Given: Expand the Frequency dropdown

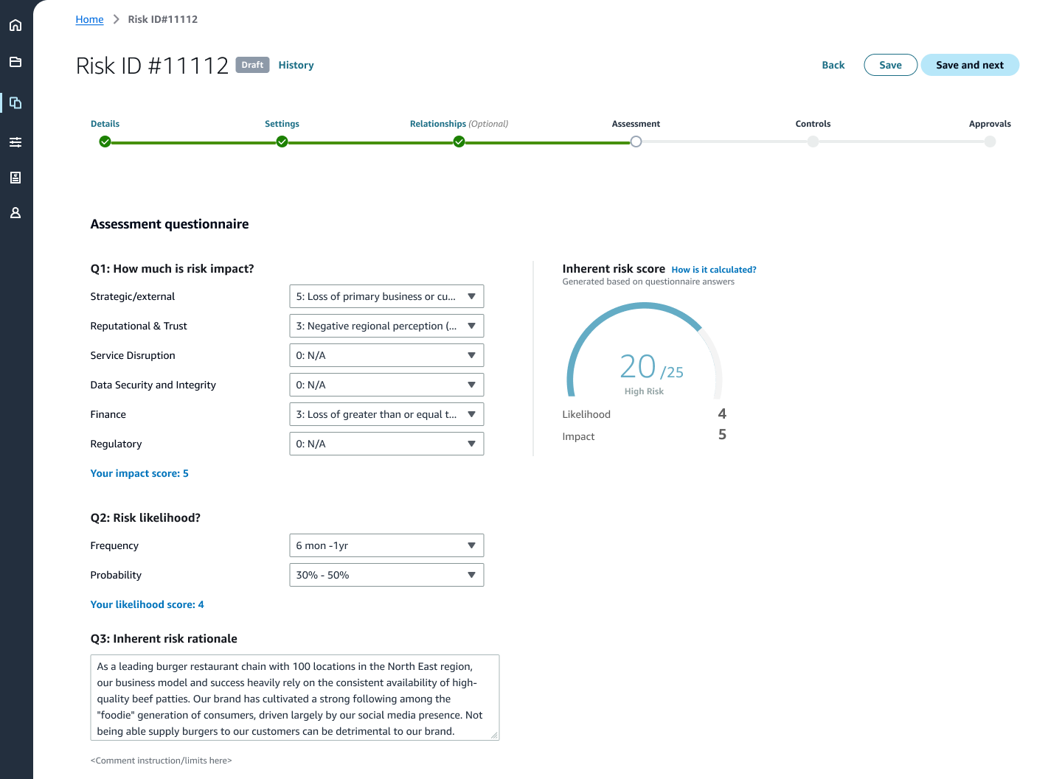Looking at the screenshot, I should pyautogui.click(x=386, y=545).
